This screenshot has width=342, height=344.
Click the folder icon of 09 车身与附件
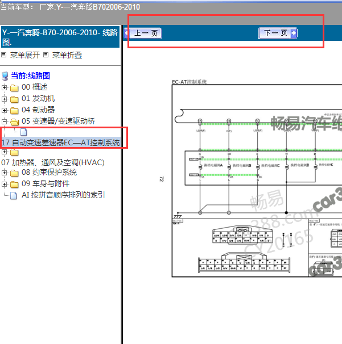click(x=14, y=184)
